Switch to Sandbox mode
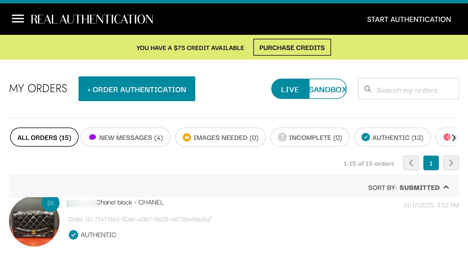The image size is (468, 257). [x=328, y=89]
